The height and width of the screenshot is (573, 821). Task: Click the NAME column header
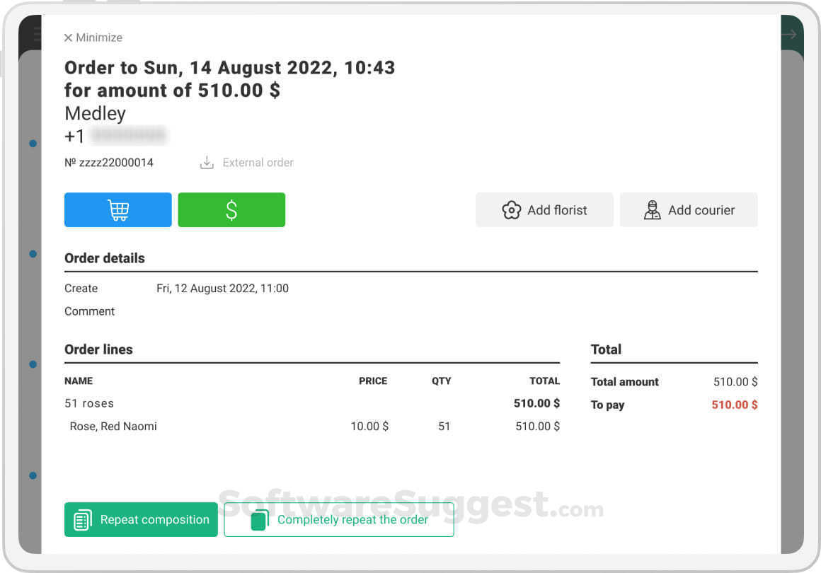tap(79, 381)
